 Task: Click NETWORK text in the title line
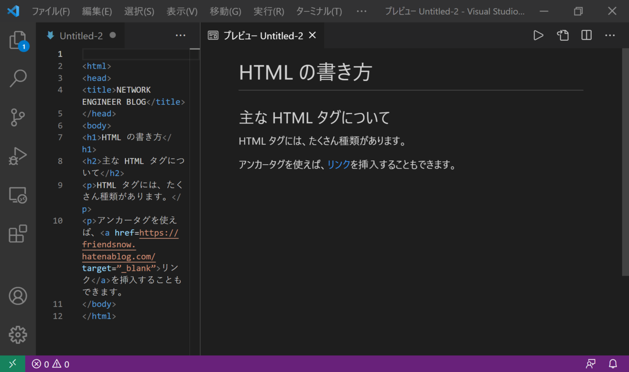click(133, 90)
